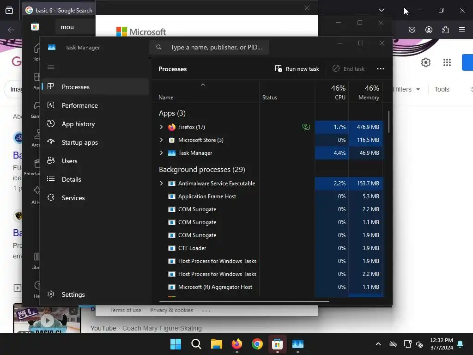
Task: Open the notification bell in the system tray
Action: tap(461, 344)
